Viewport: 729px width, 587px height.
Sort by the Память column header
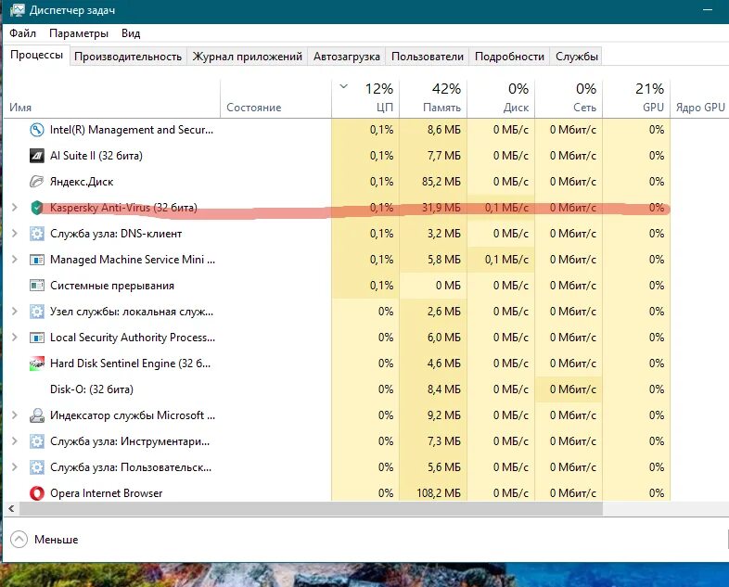pyautogui.click(x=433, y=98)
